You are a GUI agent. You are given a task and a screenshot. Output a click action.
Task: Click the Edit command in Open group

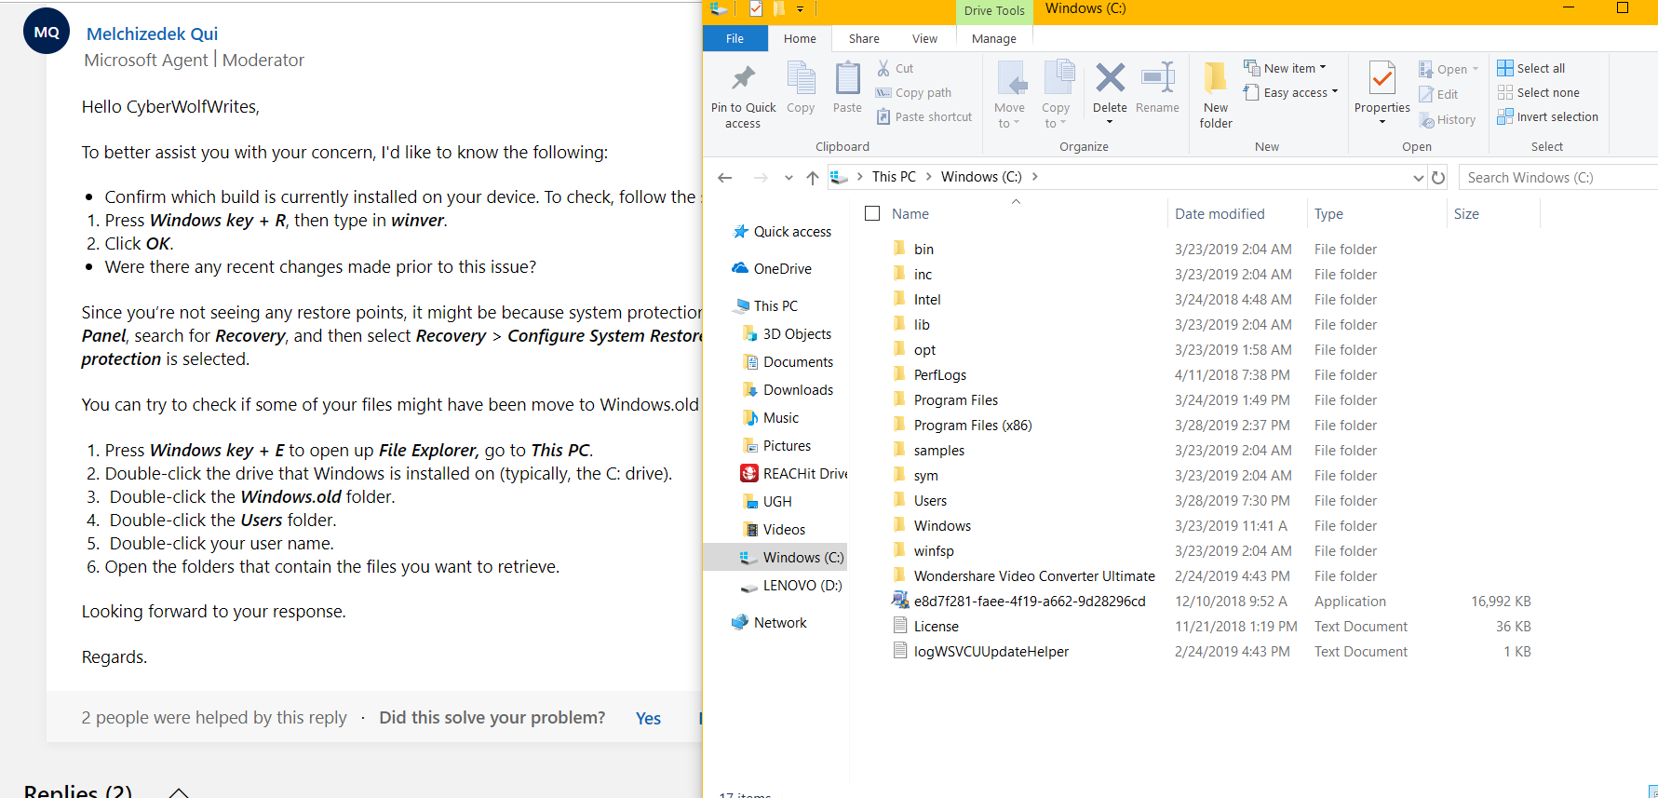(x=1438, y=94)
